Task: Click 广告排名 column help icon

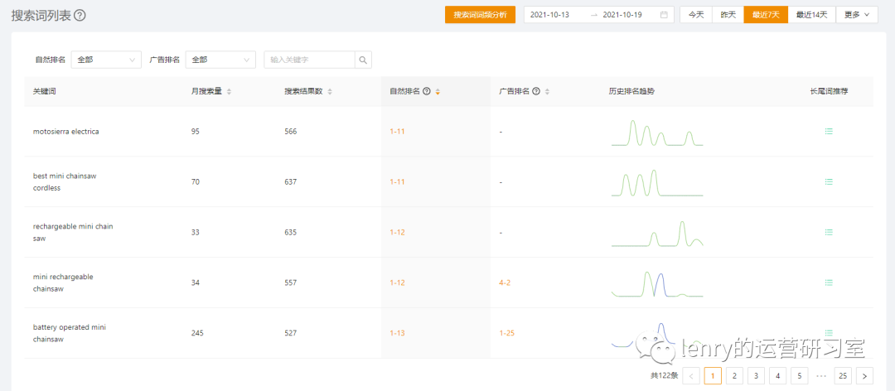Action: (x=535, y=91)
